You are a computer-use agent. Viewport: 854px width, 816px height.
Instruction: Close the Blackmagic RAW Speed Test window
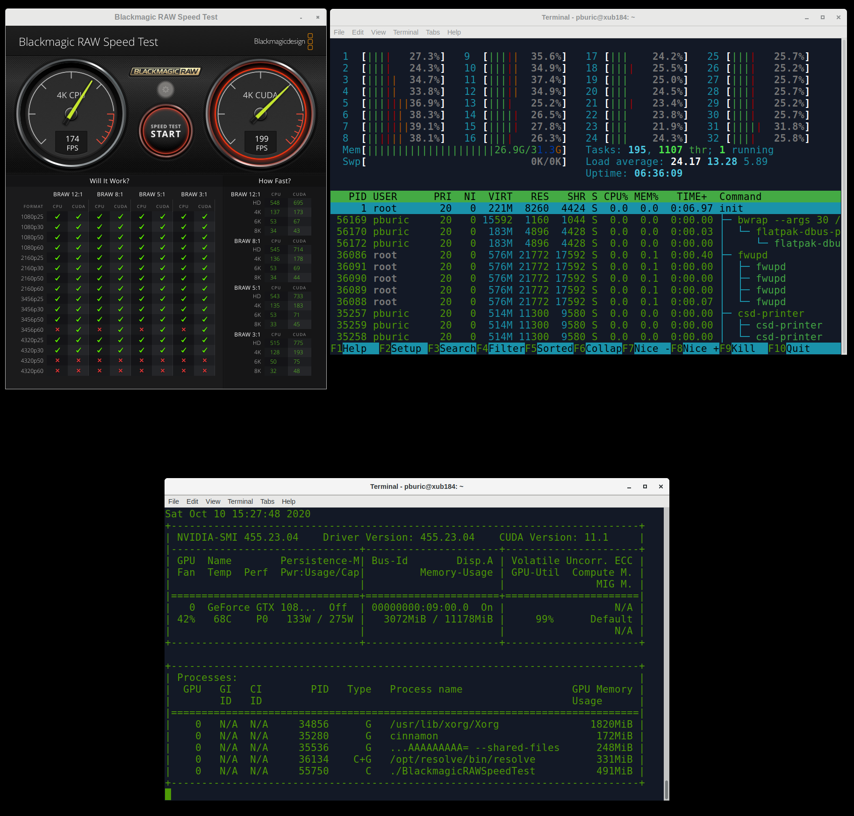317,17
